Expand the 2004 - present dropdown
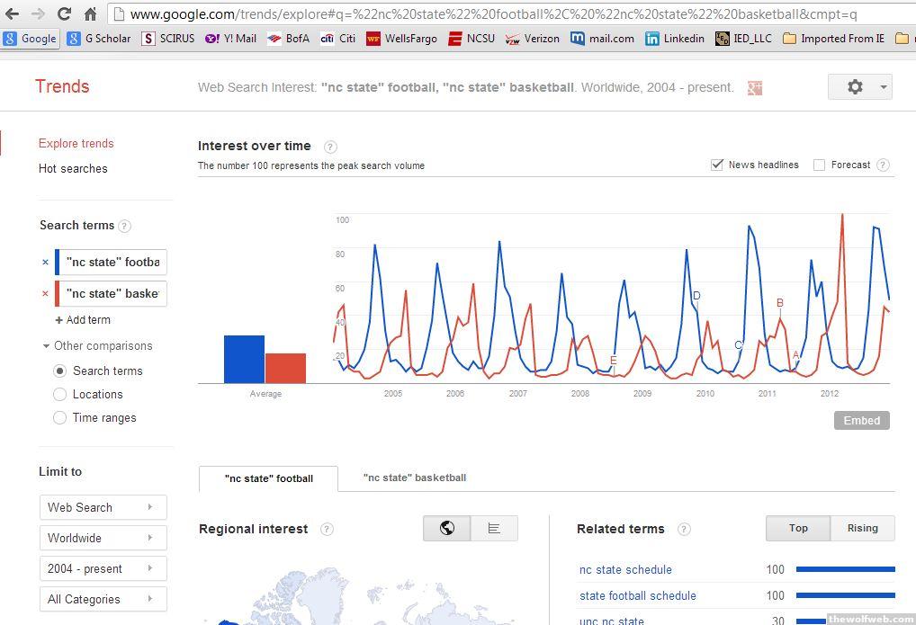916x625 pixels. 103,568
